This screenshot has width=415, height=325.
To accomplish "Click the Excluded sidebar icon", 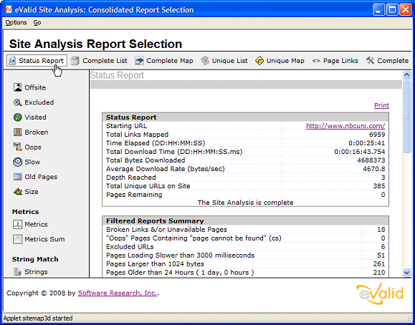I will (x=18, y=102).
